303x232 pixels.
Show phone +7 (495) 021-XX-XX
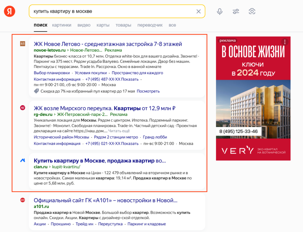(112, 144)
